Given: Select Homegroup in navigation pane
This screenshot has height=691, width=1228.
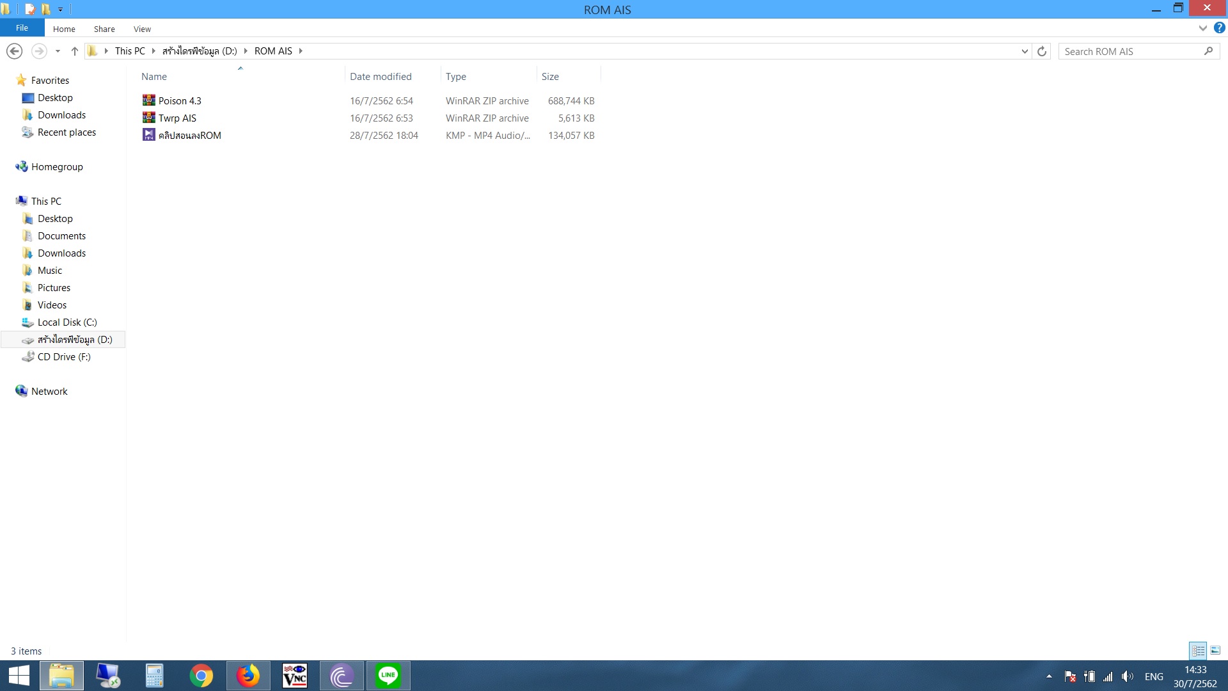Looking at the screenshot, I should point(57,167).
